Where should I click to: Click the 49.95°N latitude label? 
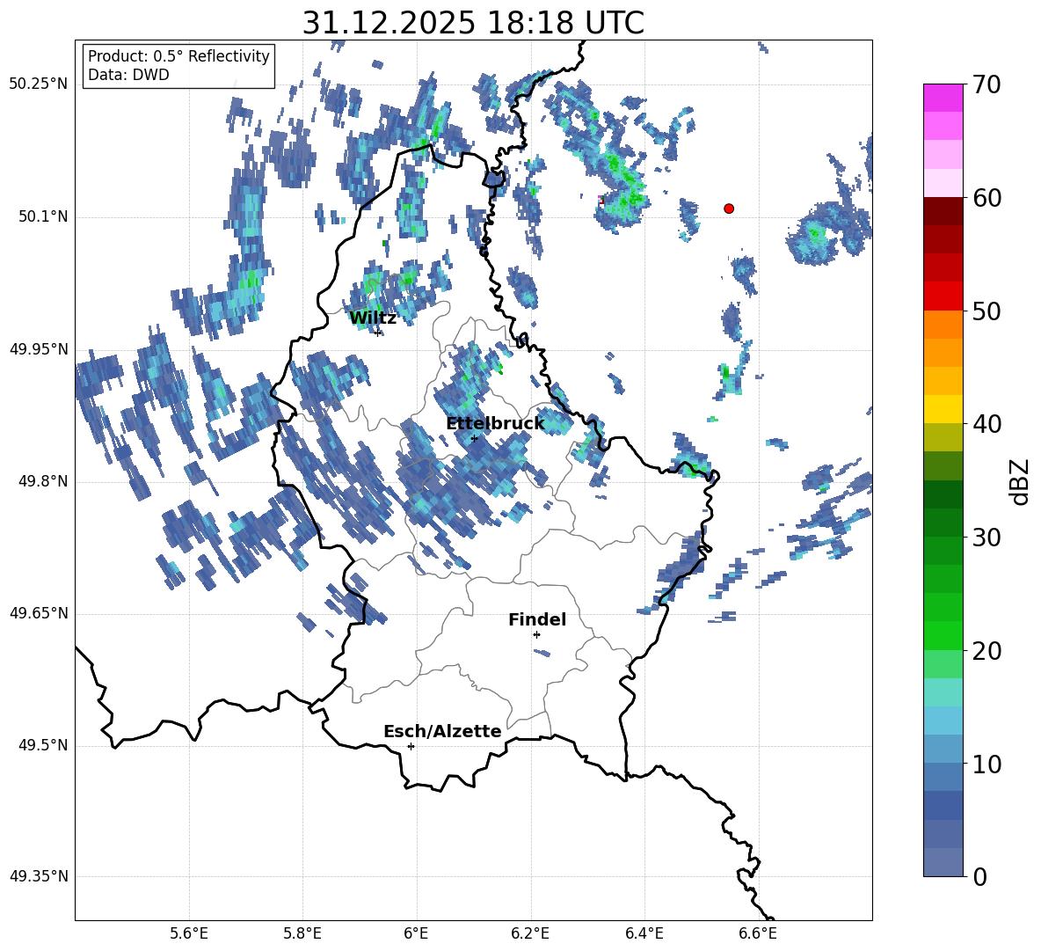click(x=39, y=349)
